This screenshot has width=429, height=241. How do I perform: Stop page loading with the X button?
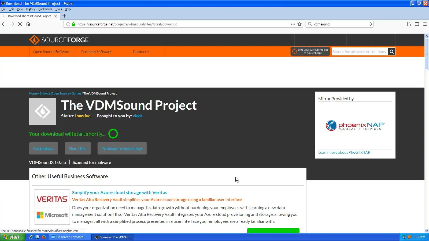pyautogui.click(x=20, y=24)
